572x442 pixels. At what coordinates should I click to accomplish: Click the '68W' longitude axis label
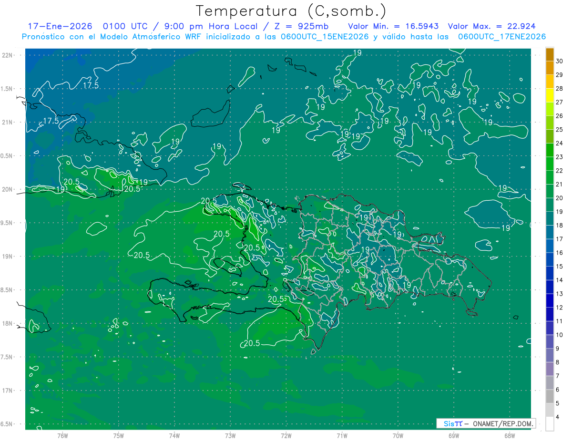510,435
